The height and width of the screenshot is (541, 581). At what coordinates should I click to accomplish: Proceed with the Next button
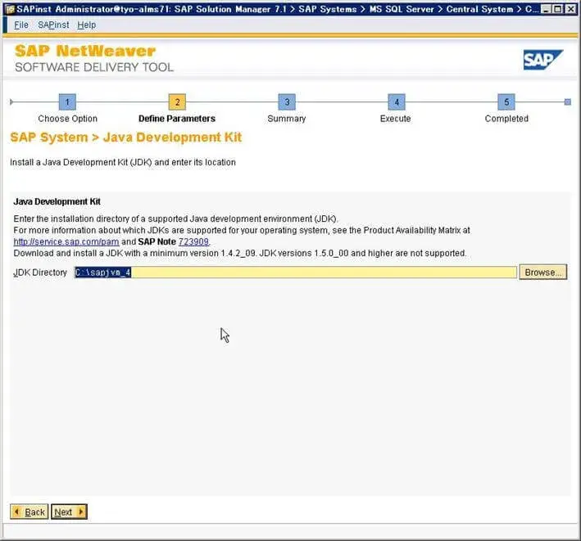click(x=69, y=512)
